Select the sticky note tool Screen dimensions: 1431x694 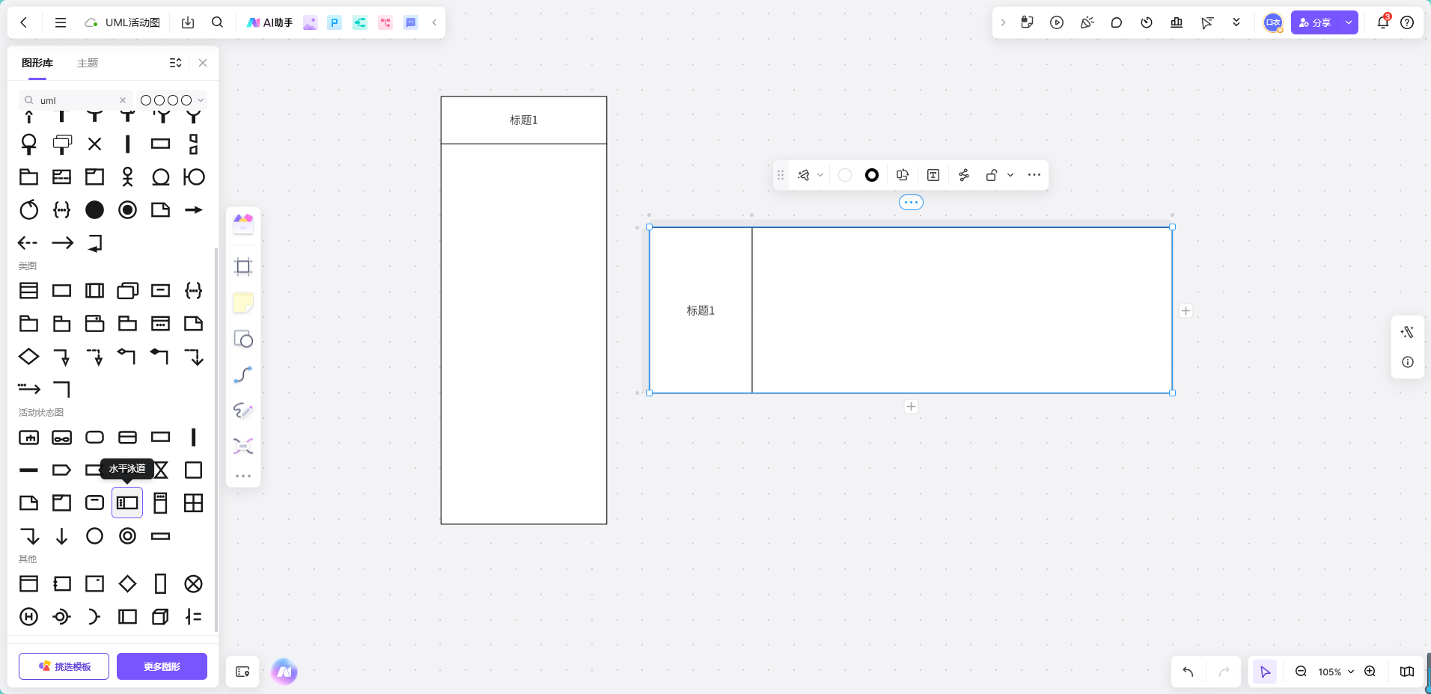coord(243,303)
